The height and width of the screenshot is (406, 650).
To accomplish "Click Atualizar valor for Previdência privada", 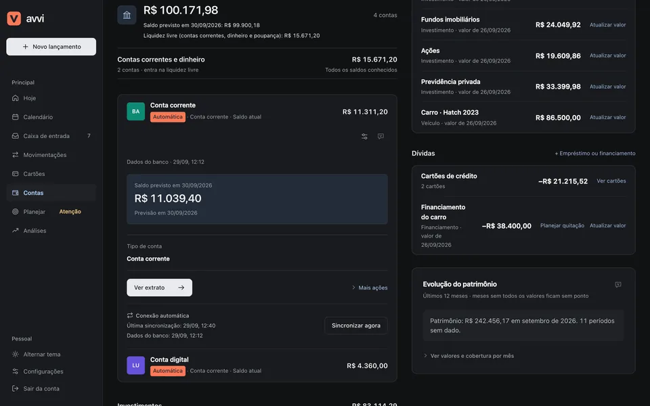I will point(608,87).
